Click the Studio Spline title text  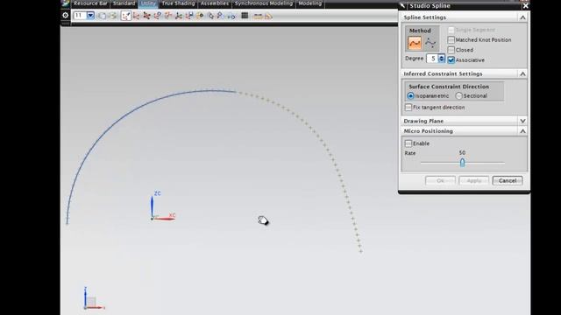click(430, 6)
